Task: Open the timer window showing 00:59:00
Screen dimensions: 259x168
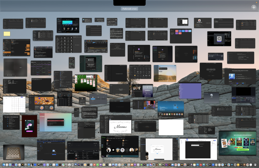Action: [211, 71]
